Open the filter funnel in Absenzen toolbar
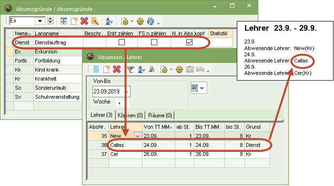Viewport: 334px width, 186px height. [x=131, y=69]
